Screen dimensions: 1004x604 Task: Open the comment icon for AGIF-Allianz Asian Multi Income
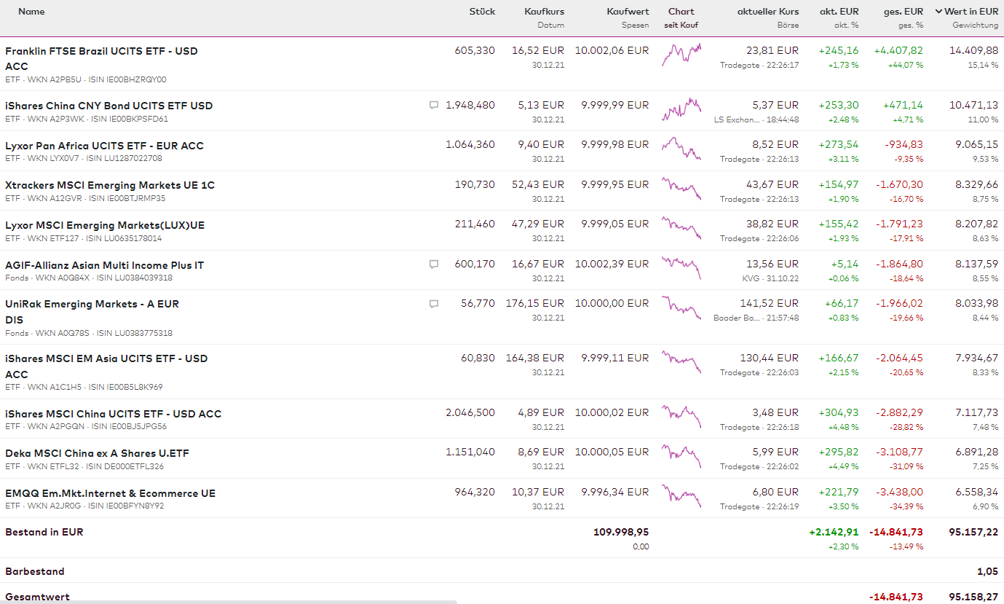point(434,264)
